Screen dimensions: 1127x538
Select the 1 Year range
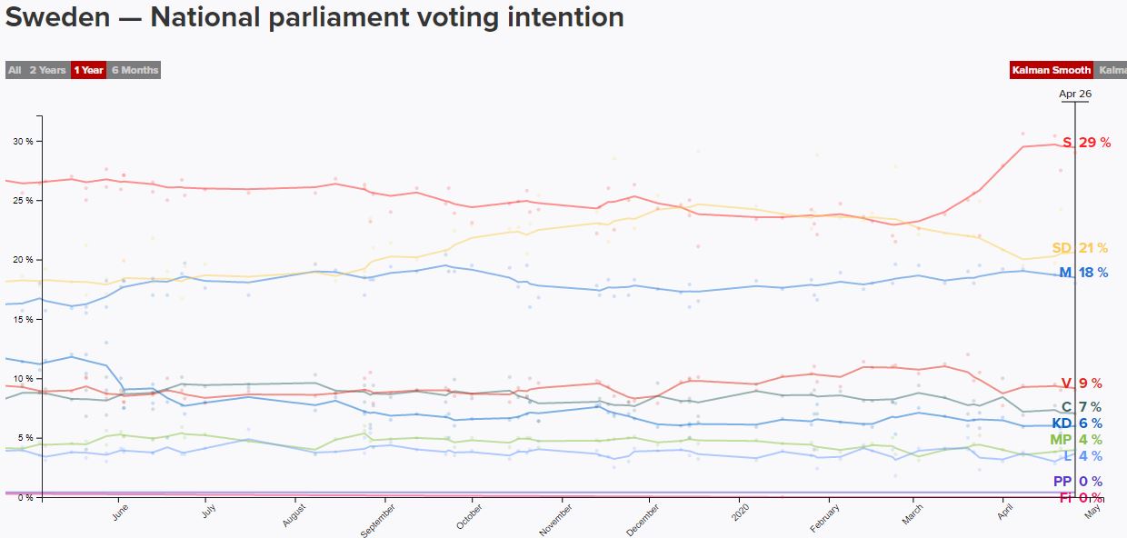pos(88,70)
